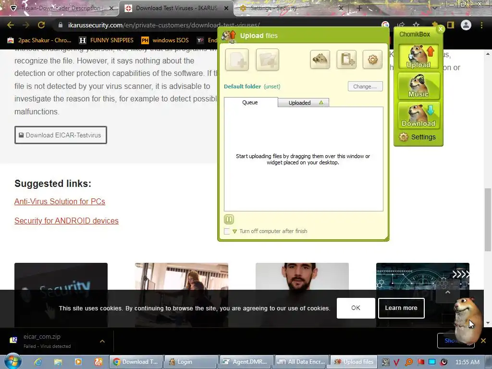This screenshot has height=369, width=492.
Task: Click the address bar URL field
Action: (x=217, y=25)
